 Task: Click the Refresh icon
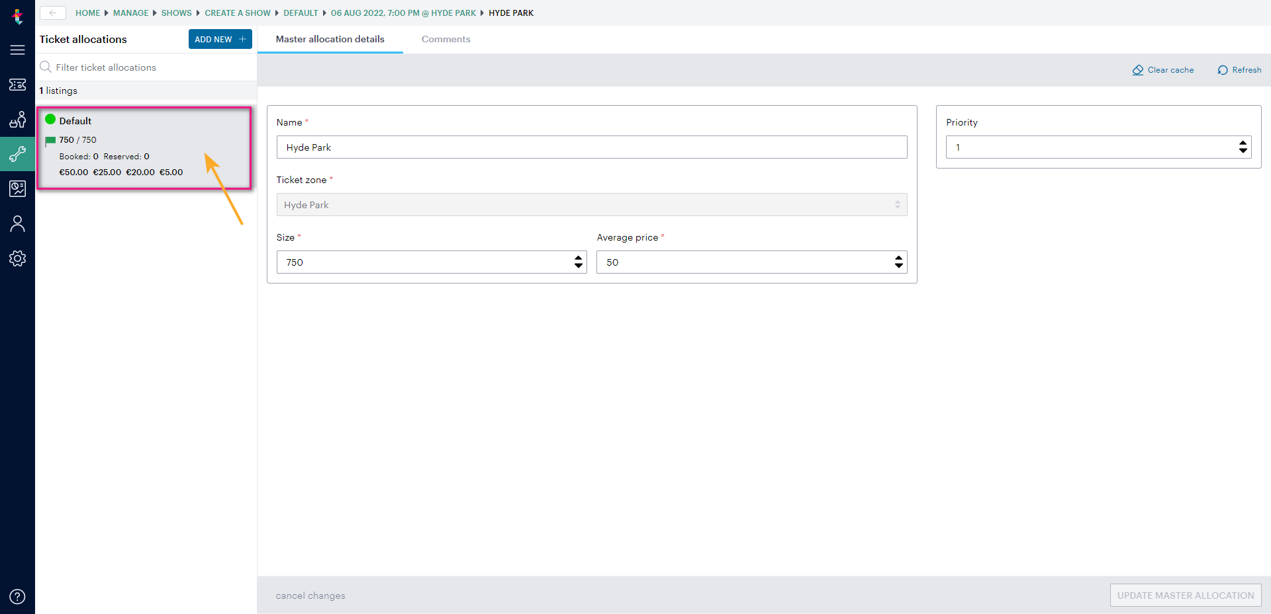coord(1223,70)
